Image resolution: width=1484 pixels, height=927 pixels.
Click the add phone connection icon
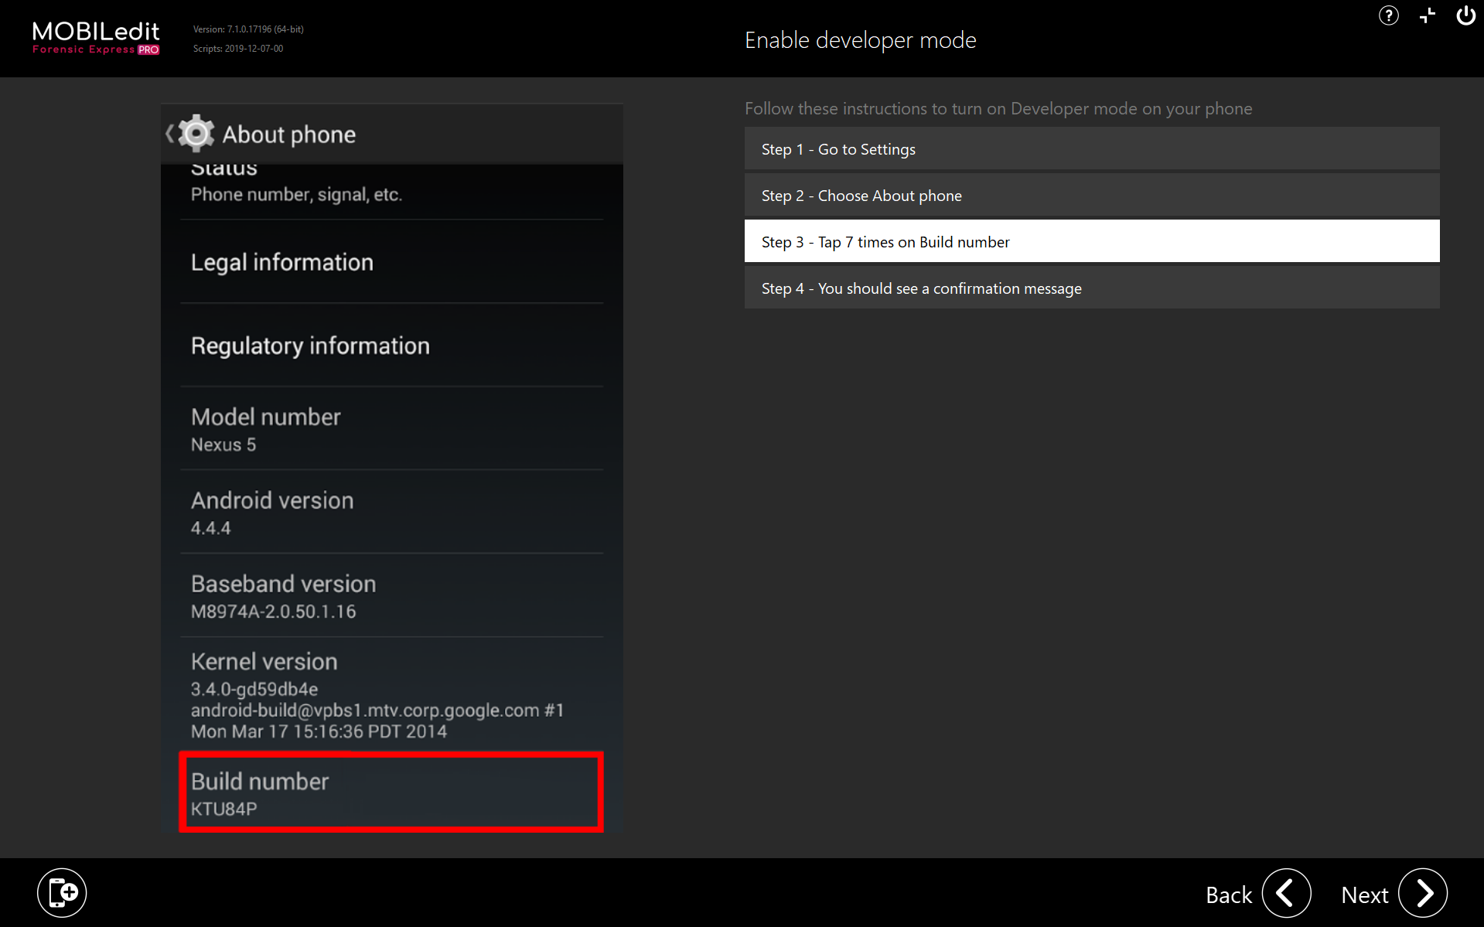pyautogui.click(x=62, y=893)
